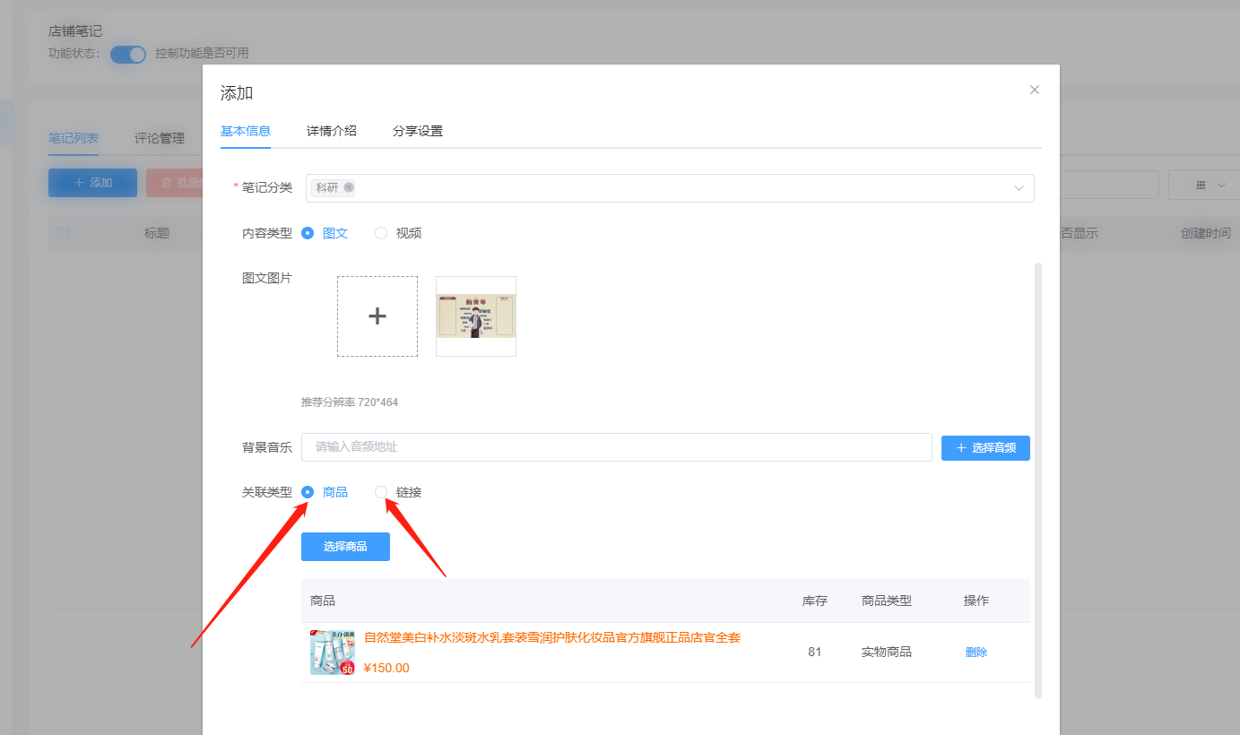
Task: Toggle the 功能状态 switch off
Action: 127,54
